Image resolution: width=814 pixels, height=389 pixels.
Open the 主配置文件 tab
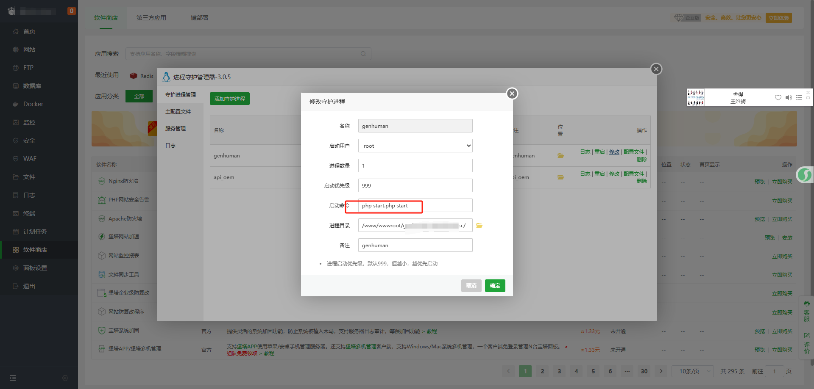(x=178, y=112)
